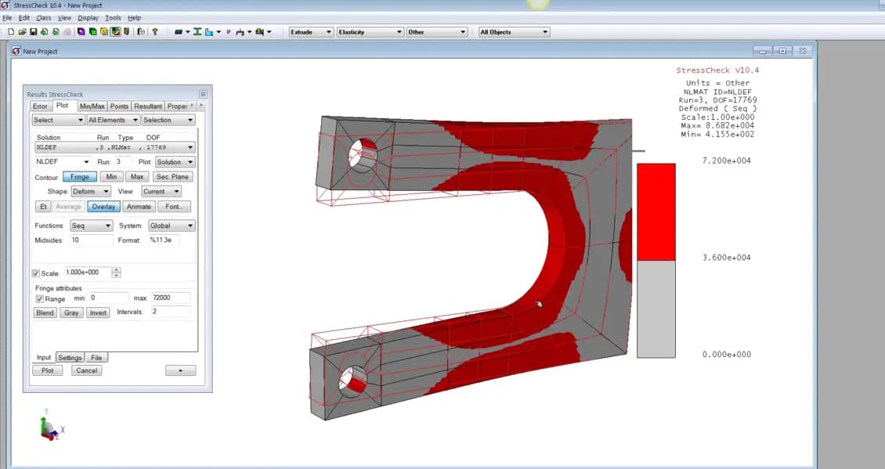
Task: Click the purple objects toolbar icon
Action: [x=81, y=31]
